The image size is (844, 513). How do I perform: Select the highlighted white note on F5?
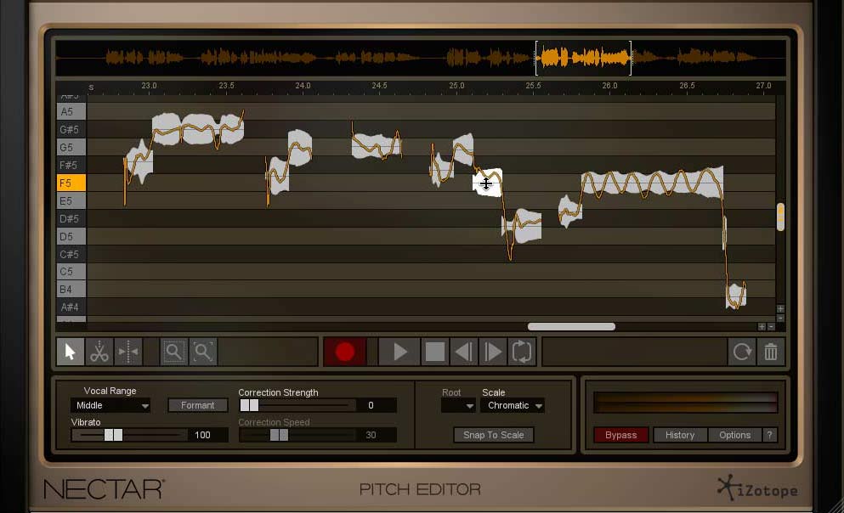click(x=488, y=183)
